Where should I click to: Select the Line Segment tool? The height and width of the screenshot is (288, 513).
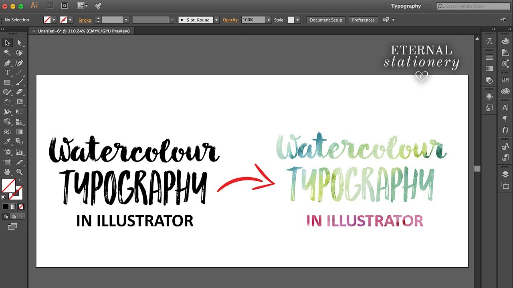click(x=19, y=72)
